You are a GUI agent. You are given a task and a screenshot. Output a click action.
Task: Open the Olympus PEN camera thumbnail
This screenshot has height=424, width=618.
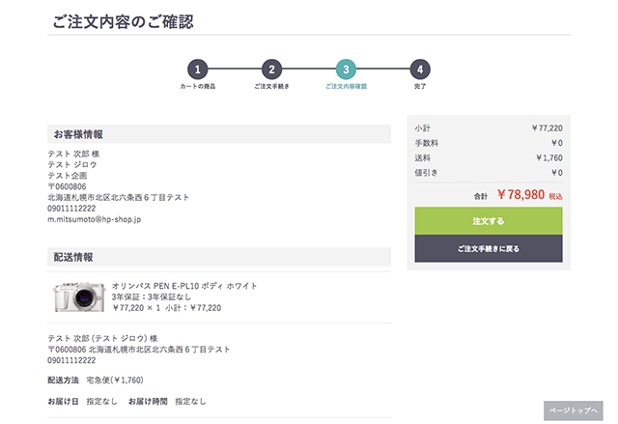(79, 297)
